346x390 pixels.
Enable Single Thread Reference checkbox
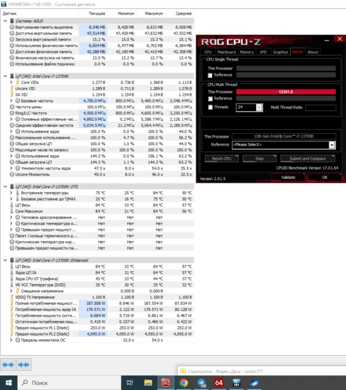coord(210,75)
